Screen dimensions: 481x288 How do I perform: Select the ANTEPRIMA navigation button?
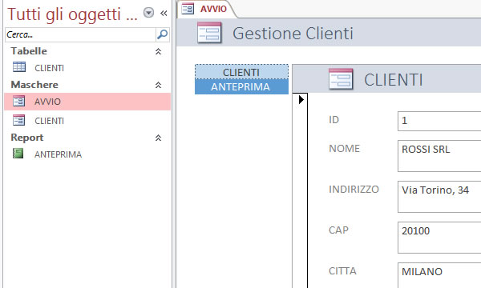(241, 87)
